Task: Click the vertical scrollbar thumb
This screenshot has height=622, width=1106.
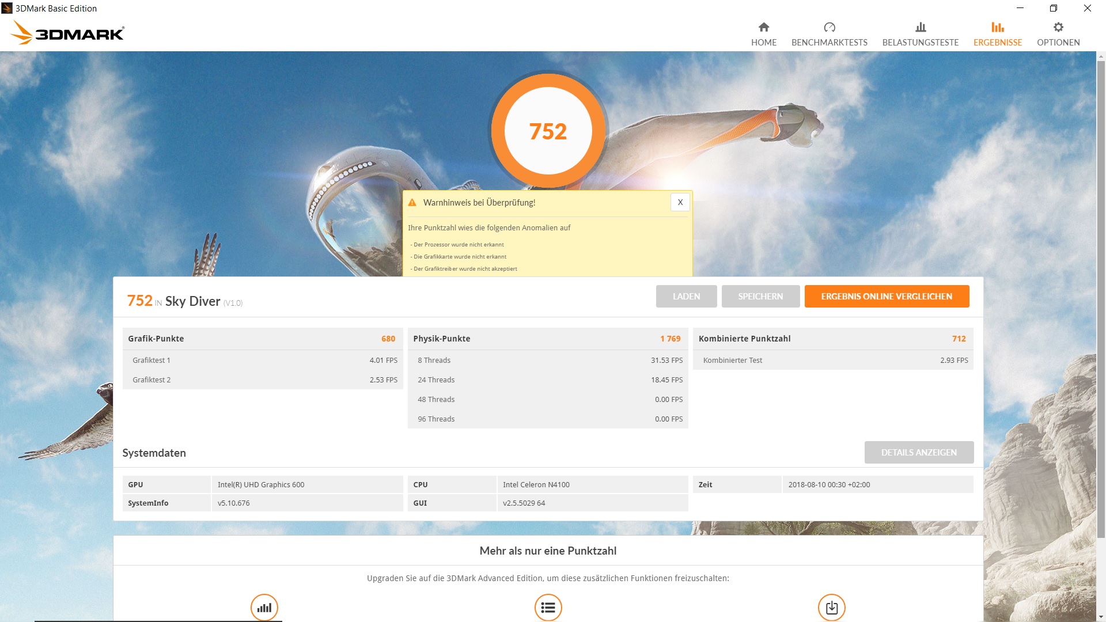Action: [x=1101, y=299]
